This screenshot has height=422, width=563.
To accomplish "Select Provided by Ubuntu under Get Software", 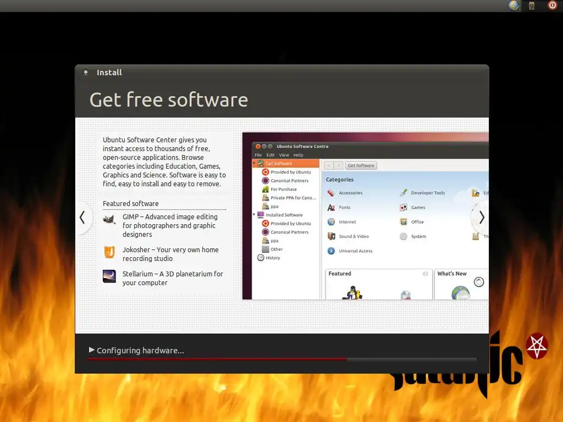I will click(x=290, y=172).
